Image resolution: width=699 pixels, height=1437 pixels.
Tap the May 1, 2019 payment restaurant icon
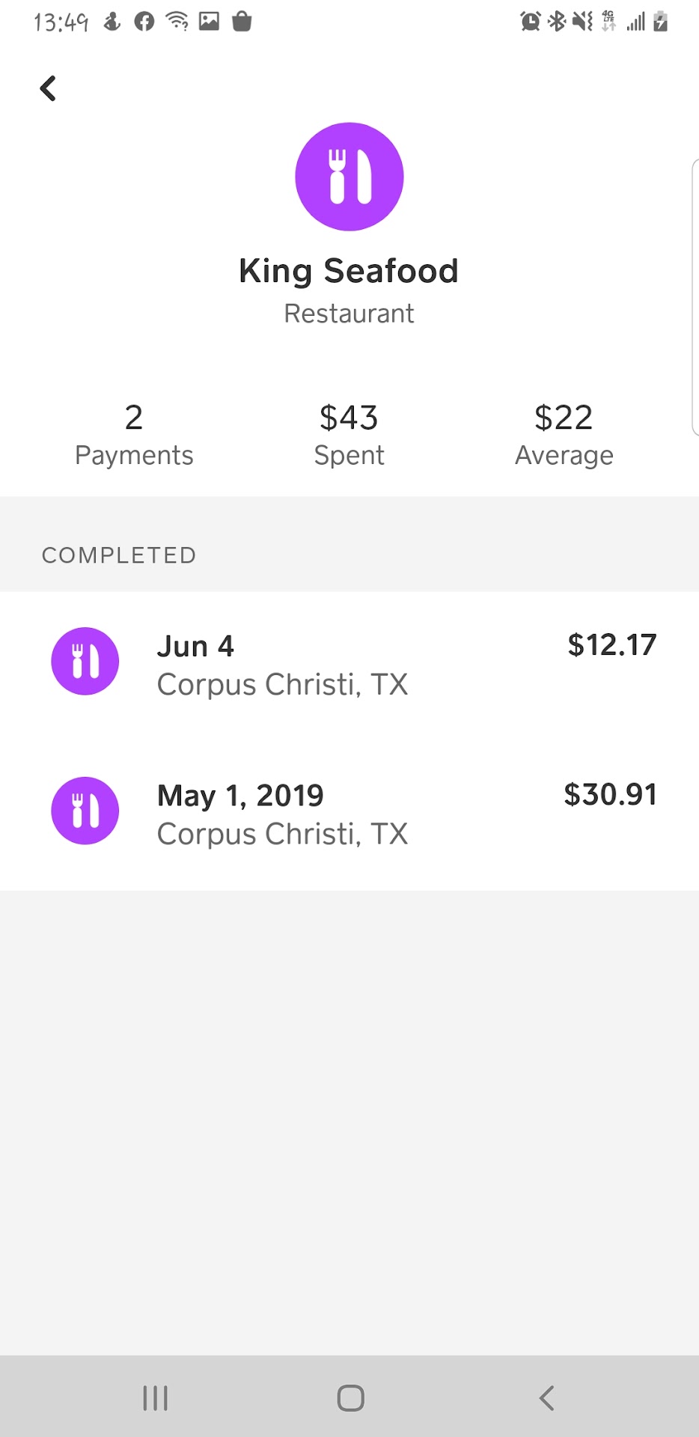coord(85,811)
